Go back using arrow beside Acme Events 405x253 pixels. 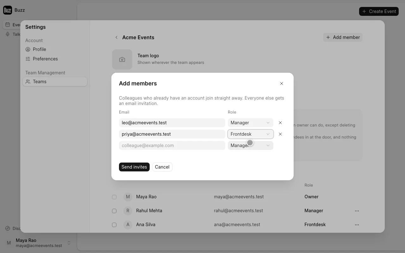(116, 37)
